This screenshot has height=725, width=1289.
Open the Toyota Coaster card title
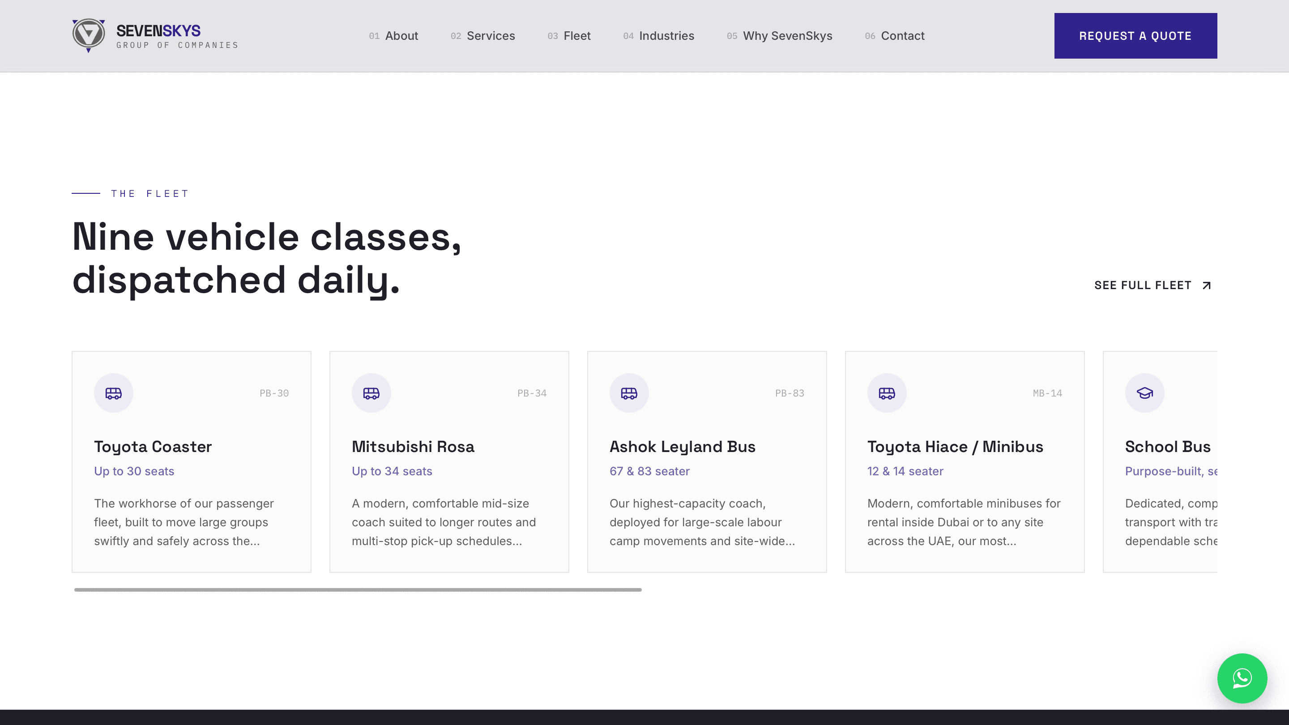(x=153, y=446)
